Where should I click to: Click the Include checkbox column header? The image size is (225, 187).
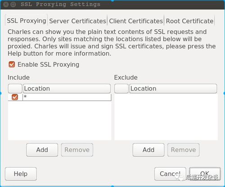tap(15, 89)
